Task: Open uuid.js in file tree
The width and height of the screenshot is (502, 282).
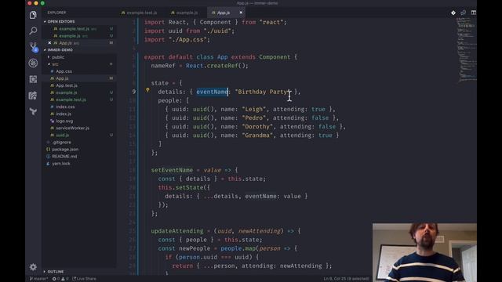Action: click(x=62, y=135)
